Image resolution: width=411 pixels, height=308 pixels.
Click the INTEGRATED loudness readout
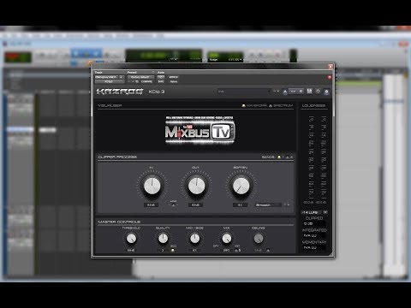click(x=314, y=236)
